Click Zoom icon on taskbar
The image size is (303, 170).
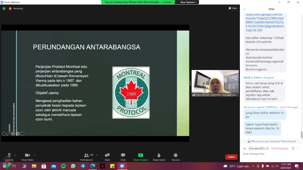pyautogui.click(x=122, y=166)
